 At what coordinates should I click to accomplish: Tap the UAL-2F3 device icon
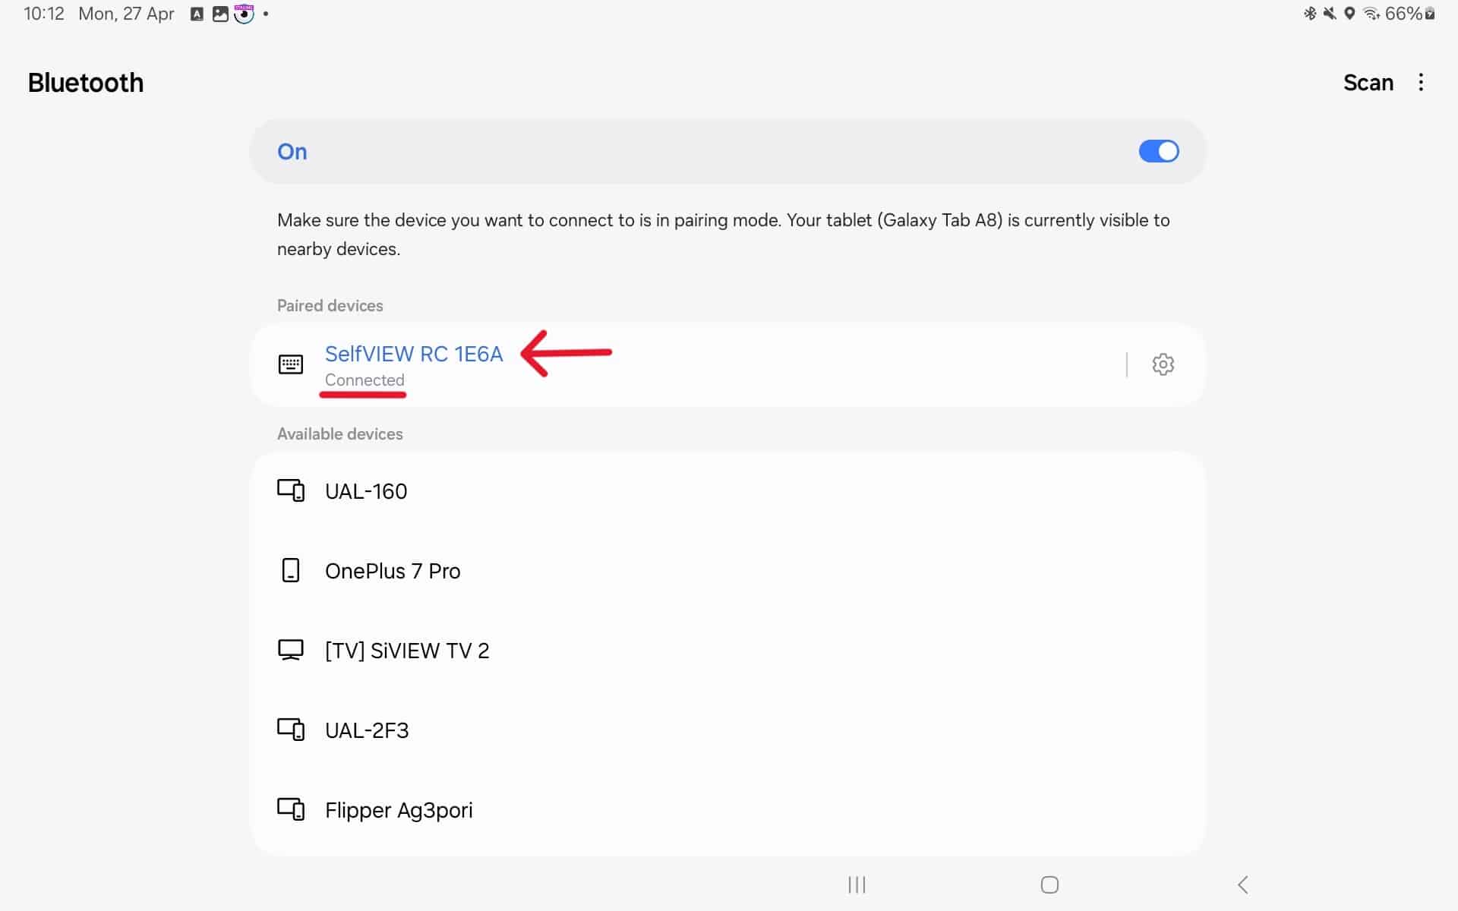(x=290, y=730)
